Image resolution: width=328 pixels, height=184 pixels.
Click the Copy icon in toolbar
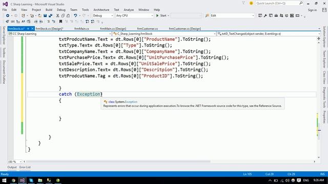[x=63, y=16]
